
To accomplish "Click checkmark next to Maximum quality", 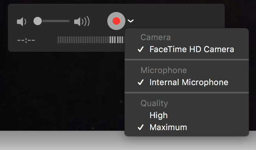I will [140, 127].
